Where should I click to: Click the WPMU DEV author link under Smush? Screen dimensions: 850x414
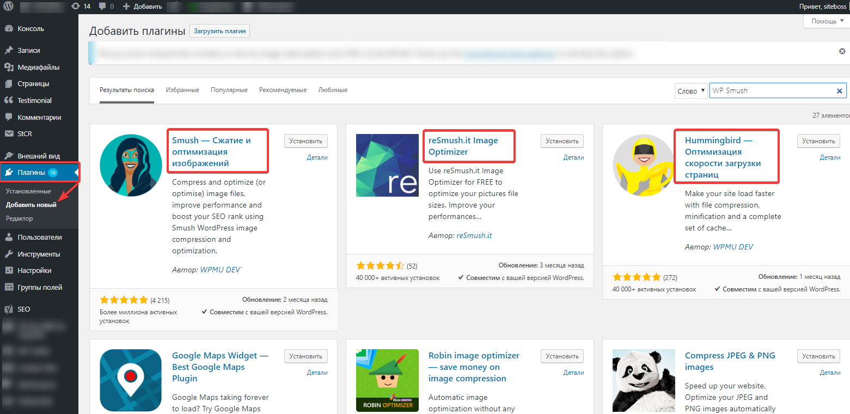pos(220,270)
